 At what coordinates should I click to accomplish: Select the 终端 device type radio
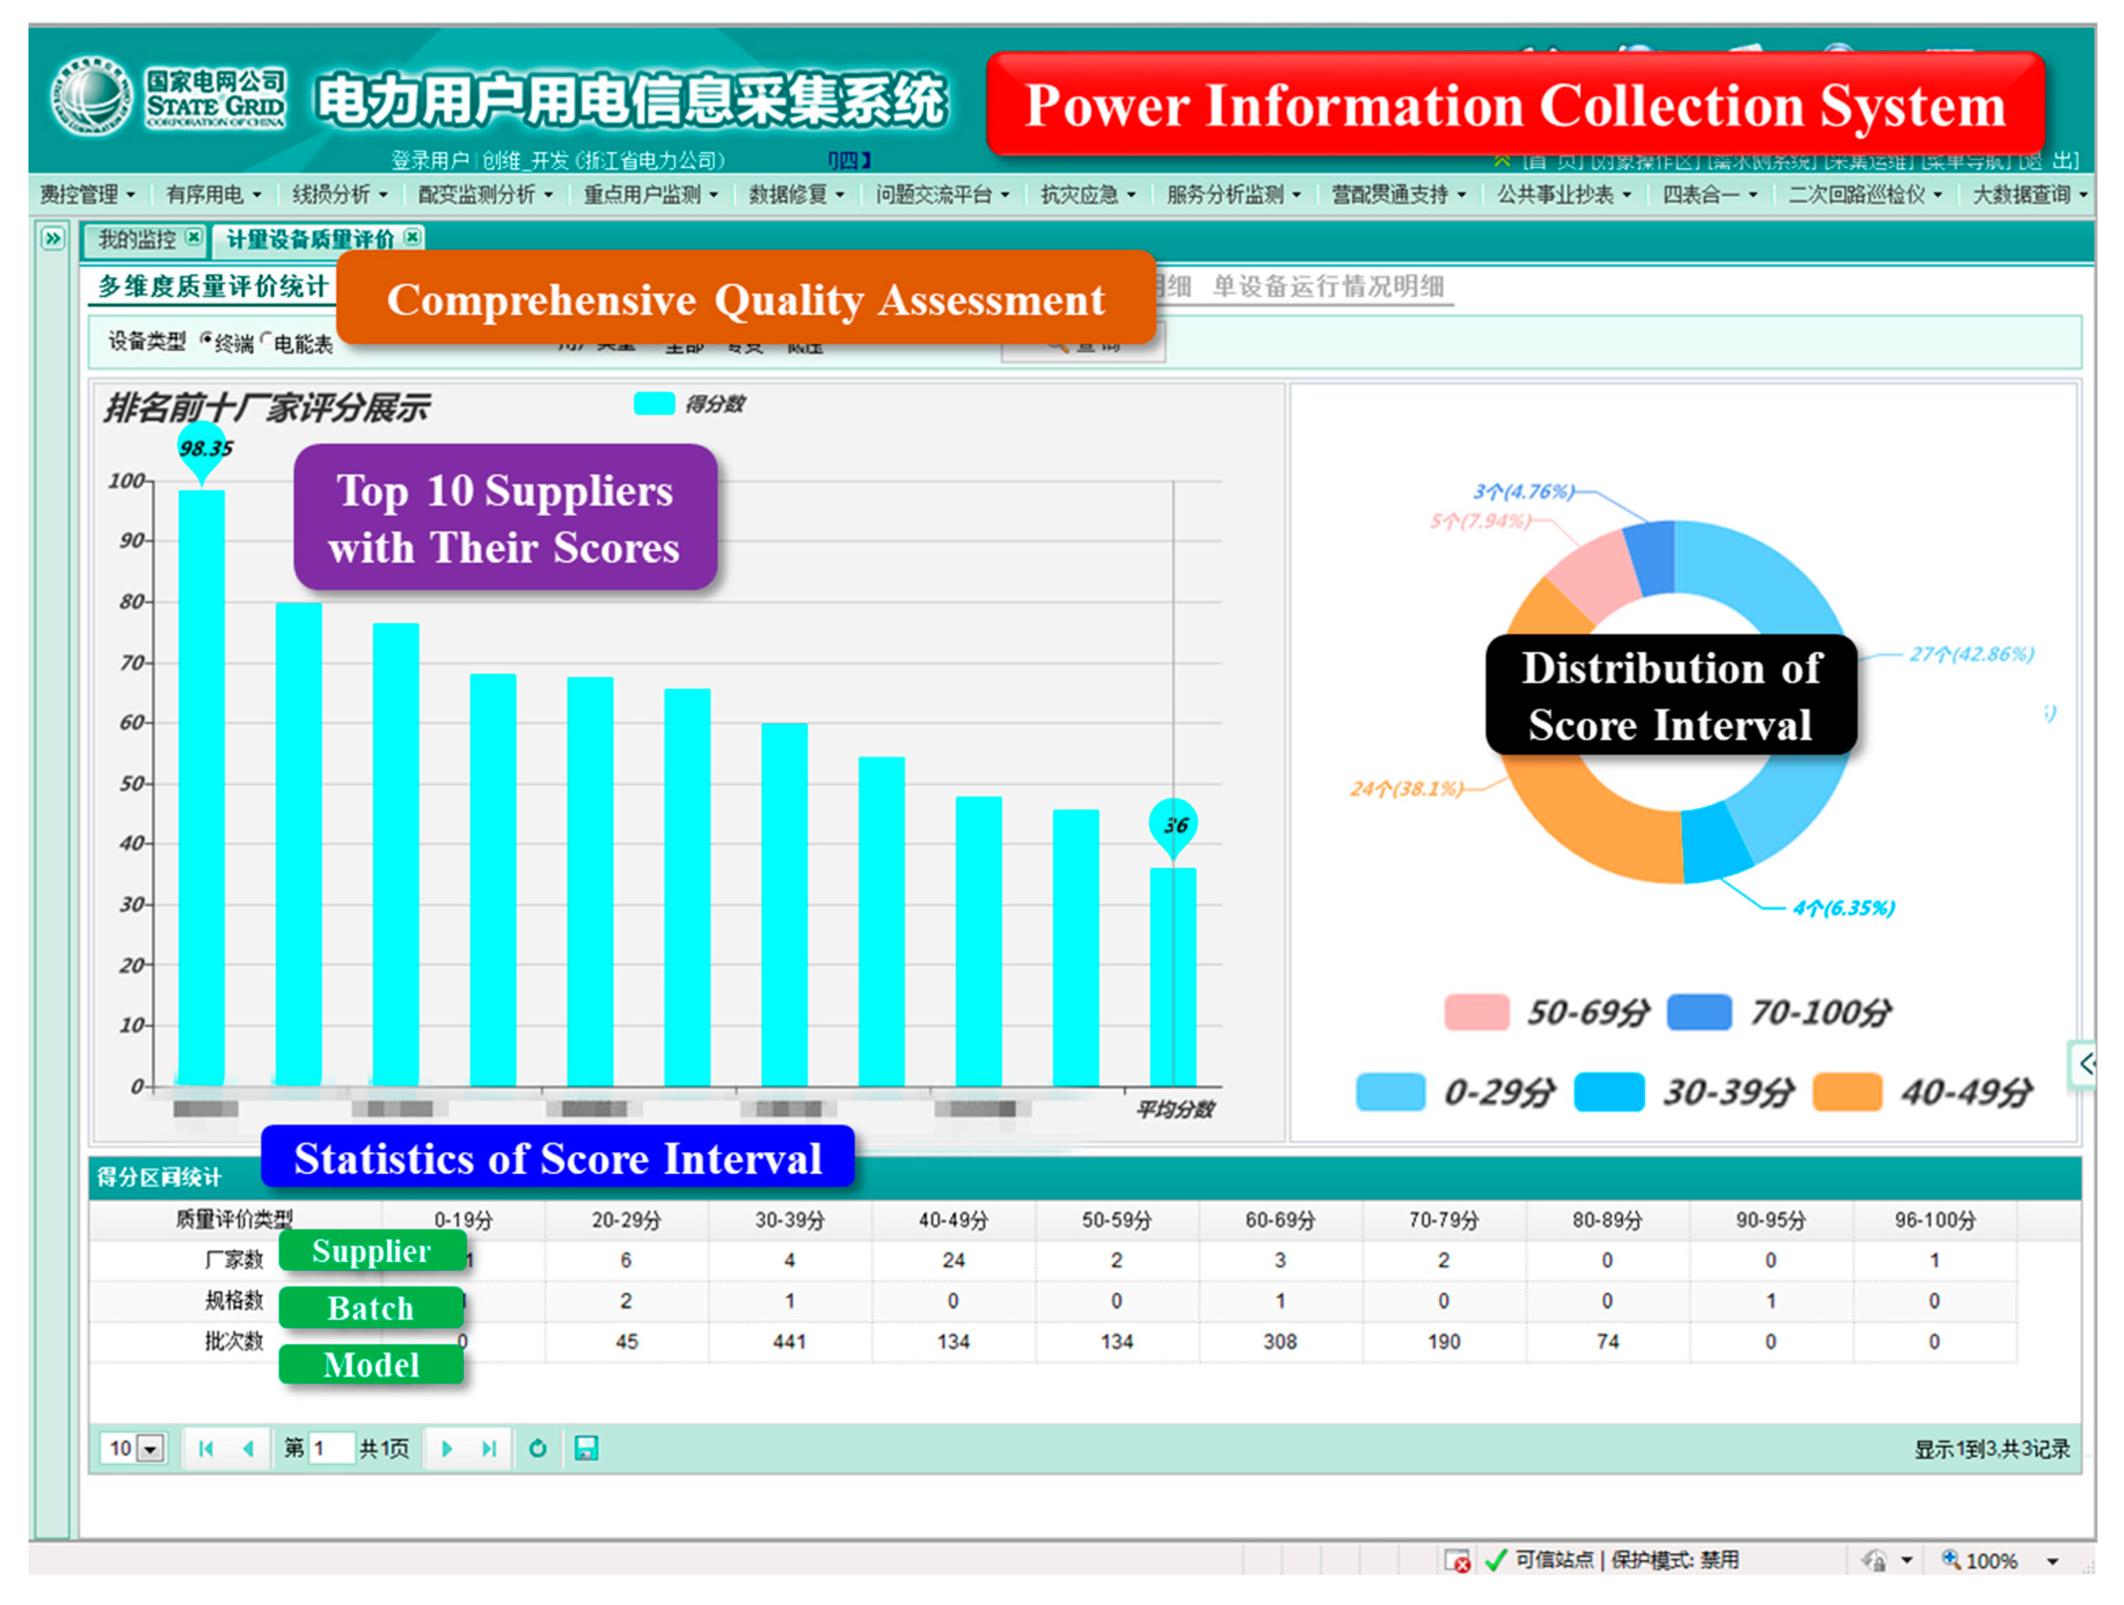(x=207, y=339)
